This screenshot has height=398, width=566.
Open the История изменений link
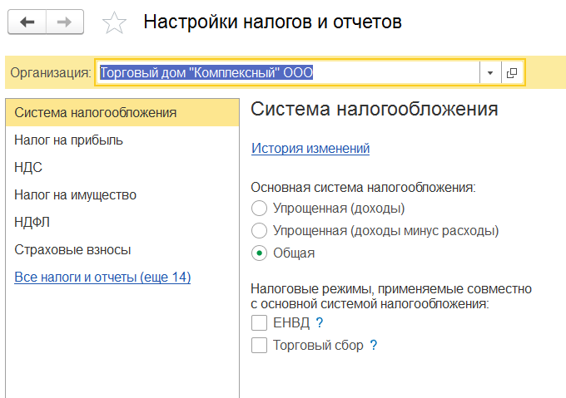[310, 149]
